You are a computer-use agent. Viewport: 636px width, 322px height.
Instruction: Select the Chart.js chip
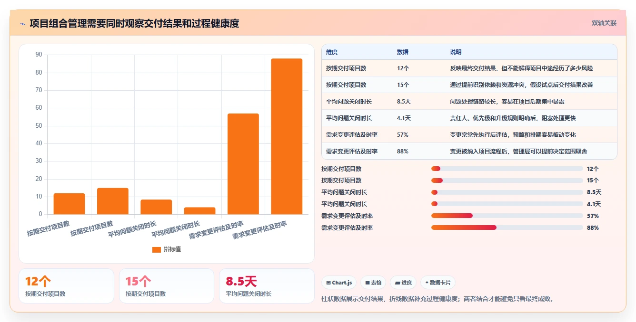coord(339,283)
